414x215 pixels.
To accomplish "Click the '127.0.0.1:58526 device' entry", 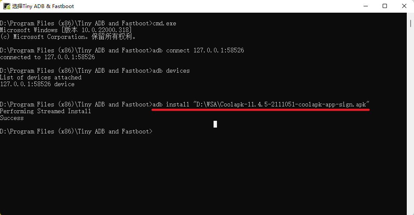I will point(37,84).
